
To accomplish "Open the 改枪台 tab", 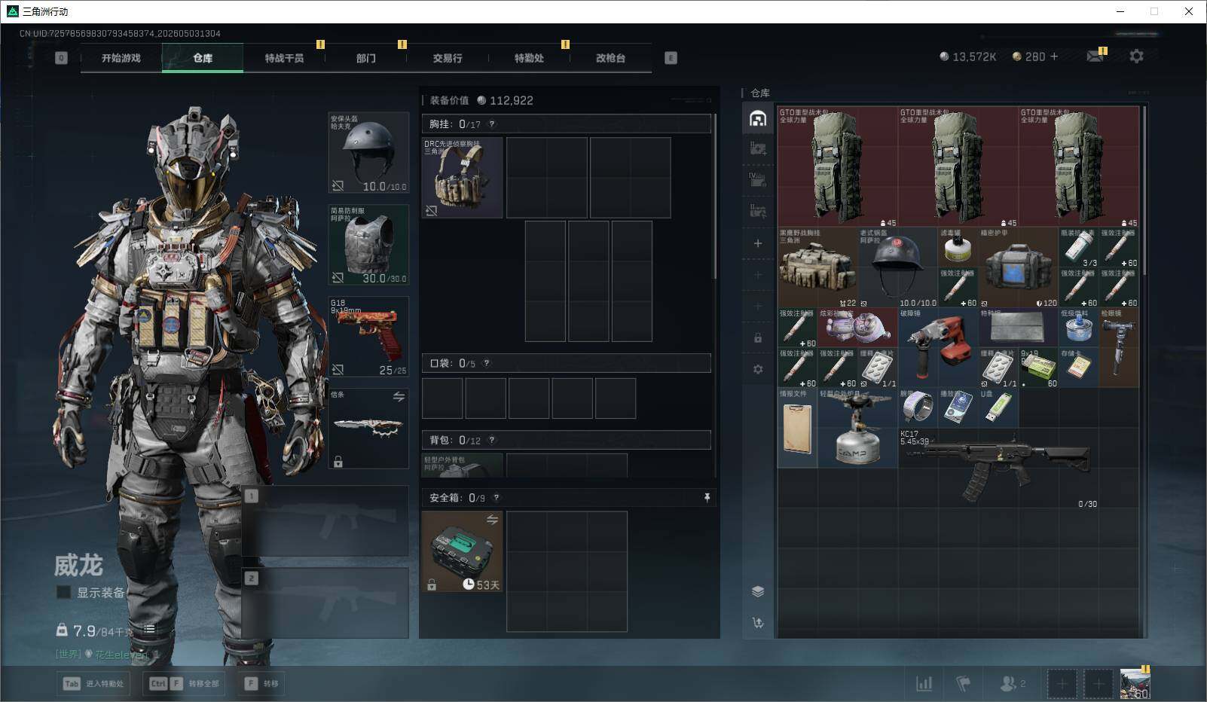I will point(610,58).
